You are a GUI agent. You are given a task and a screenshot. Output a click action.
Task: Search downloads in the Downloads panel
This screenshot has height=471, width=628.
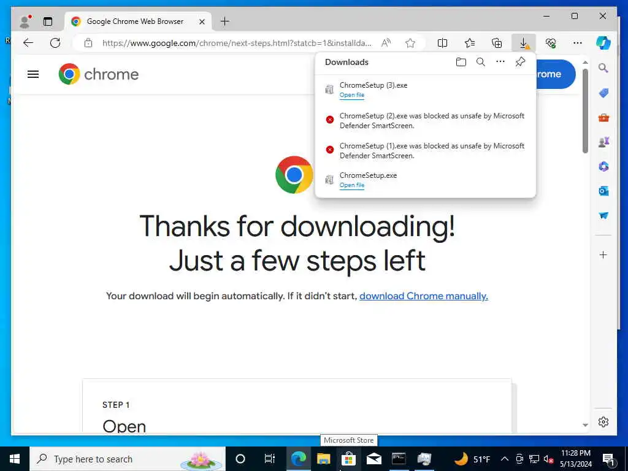[x=481, y=62]
